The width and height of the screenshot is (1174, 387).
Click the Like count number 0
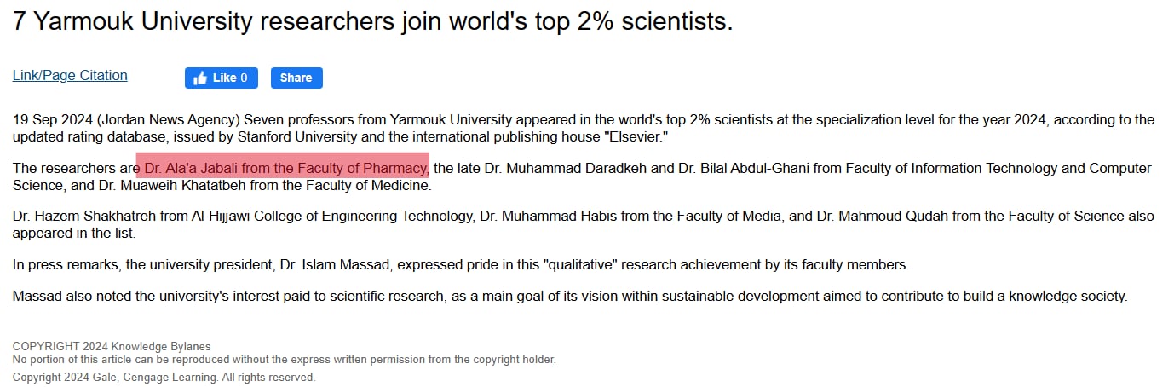pyautogui.click(x=244, y=78)
